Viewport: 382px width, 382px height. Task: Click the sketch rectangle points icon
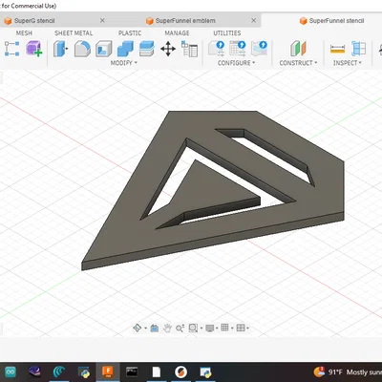[12, 49]
